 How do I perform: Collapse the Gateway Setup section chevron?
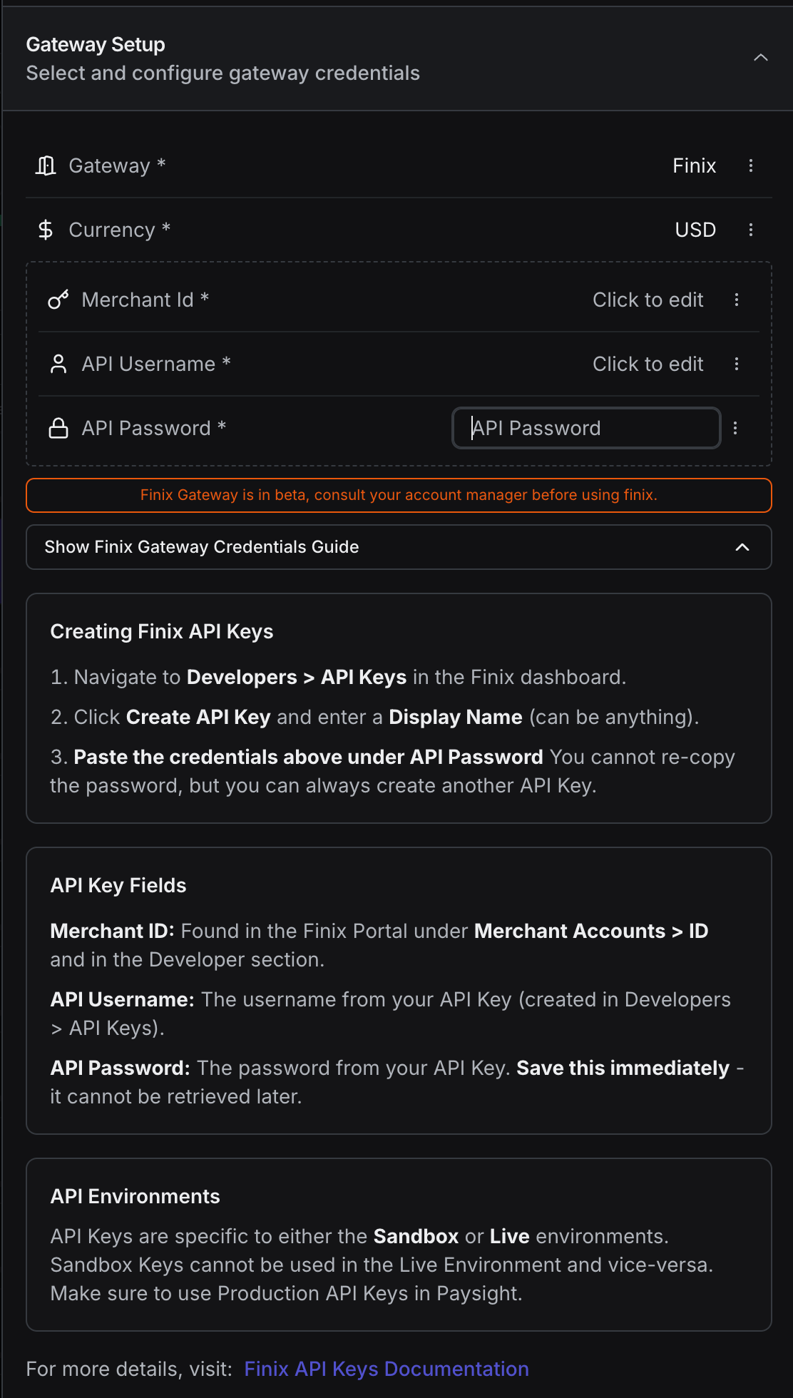coord(761,58)
